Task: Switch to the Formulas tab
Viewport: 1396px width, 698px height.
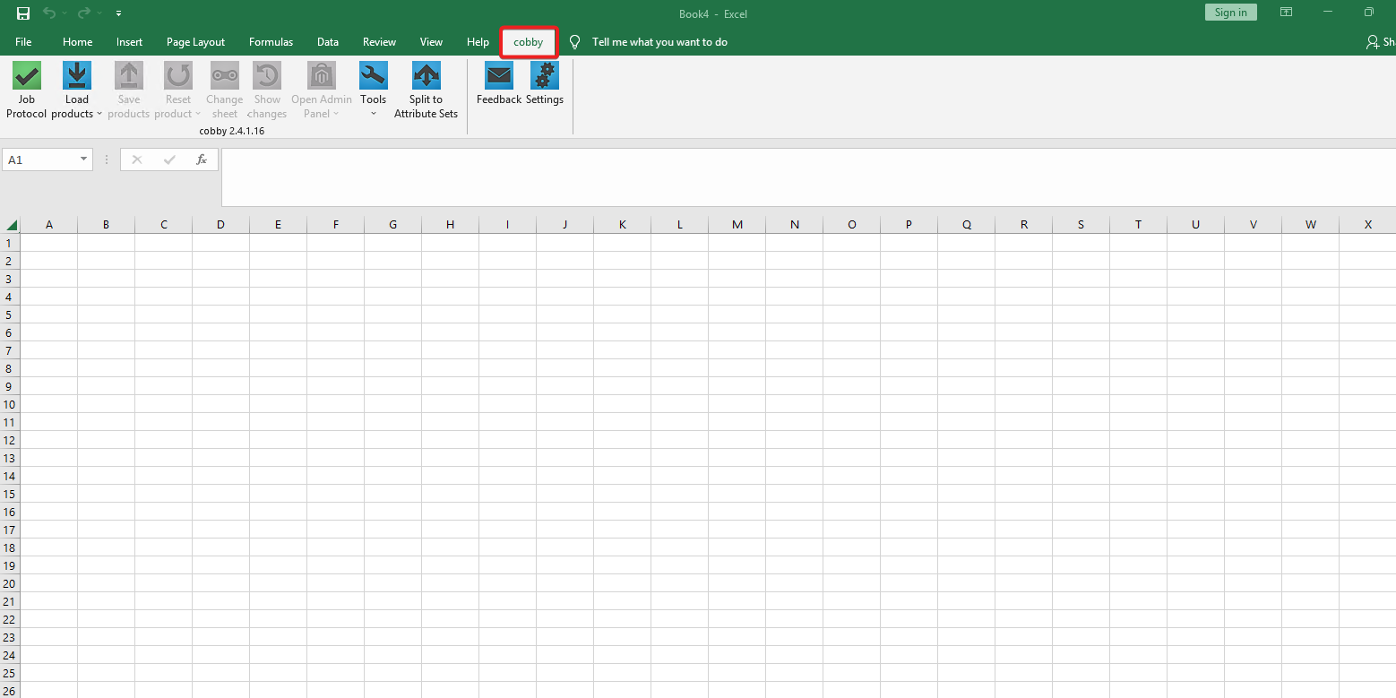Action: pos(271,42)
